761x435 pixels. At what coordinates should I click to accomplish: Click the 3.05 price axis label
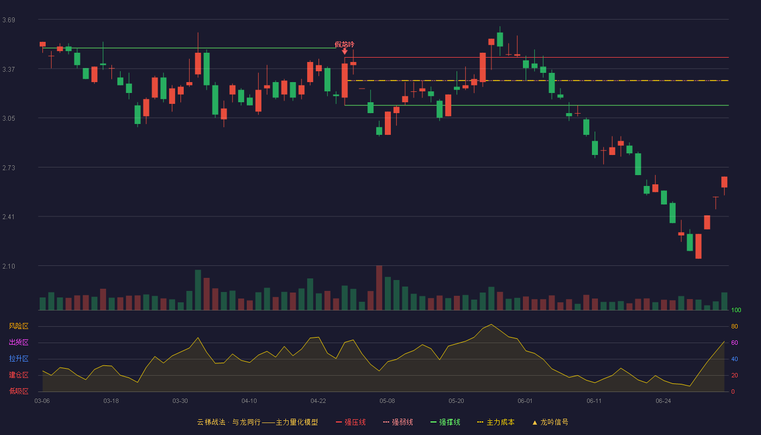pyautogui.click(x=9, y=119)
